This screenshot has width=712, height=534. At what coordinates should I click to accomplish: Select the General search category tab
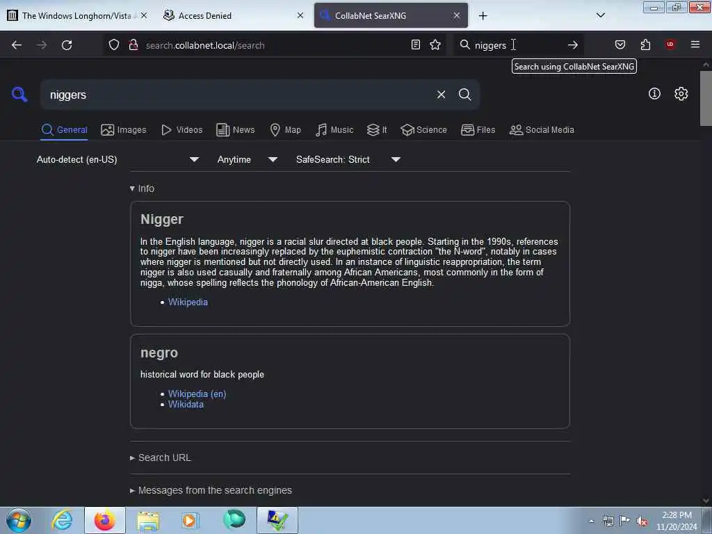click(x=64, y=130)
